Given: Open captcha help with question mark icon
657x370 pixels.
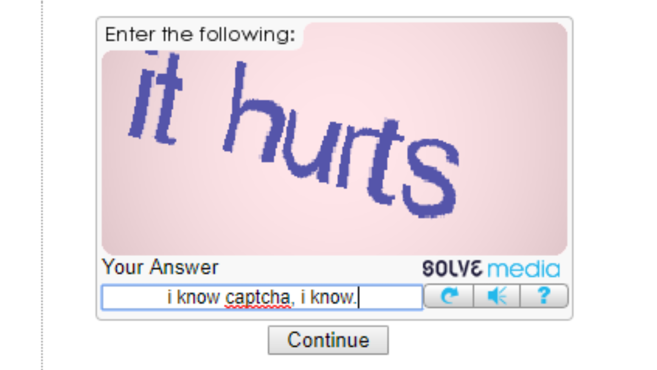Looking at the screenshot, I should point(544,297).
